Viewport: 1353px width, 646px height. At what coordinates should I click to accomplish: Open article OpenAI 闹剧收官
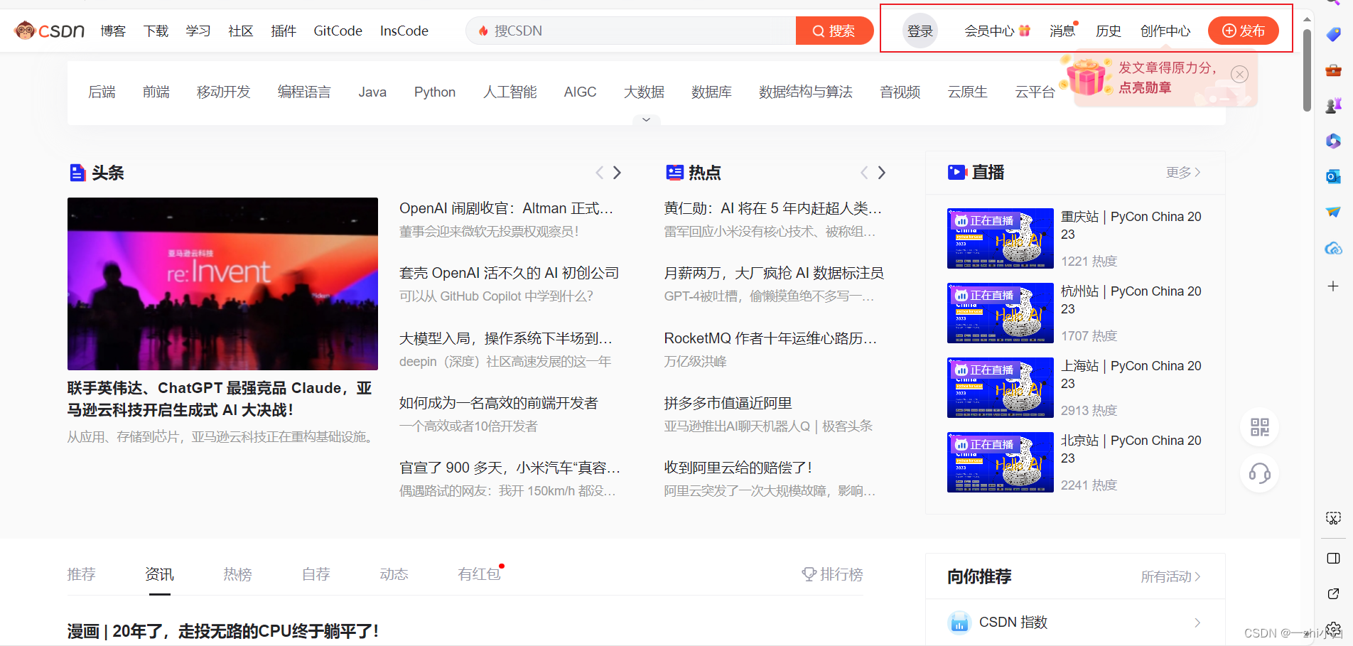coord(506,208)
